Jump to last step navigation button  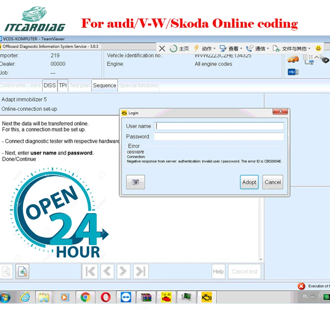(141, 271)
